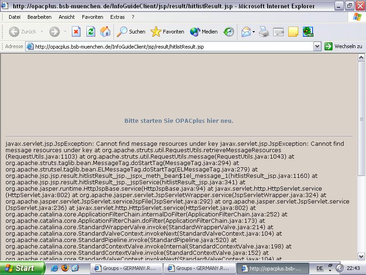The height and width of the screenshot is (275, 366).
Task: Go to the Home page icon
Action: click(x=105, y=32)
